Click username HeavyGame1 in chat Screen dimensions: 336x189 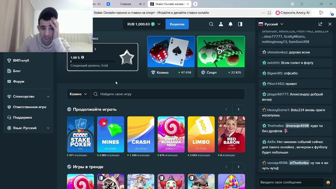click(x=278, y=110)
